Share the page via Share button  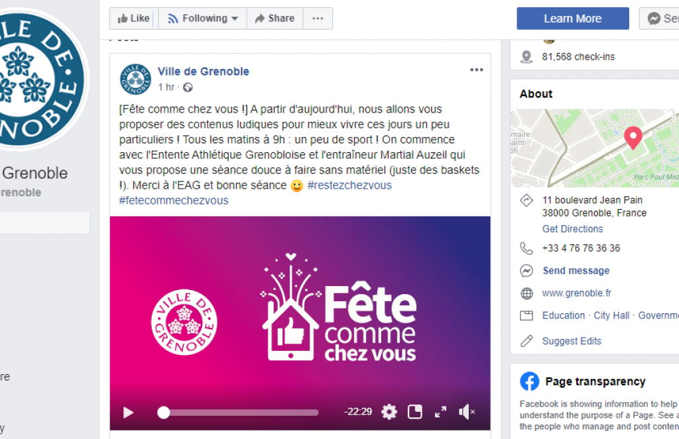[275, 19]
